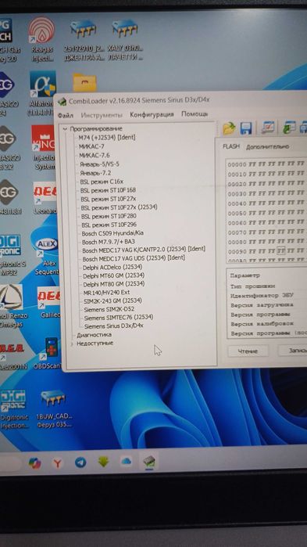Select BSL режим ST10F27x (J2534) entry
The height and width of the screenshot is (547, 307).
119,207
